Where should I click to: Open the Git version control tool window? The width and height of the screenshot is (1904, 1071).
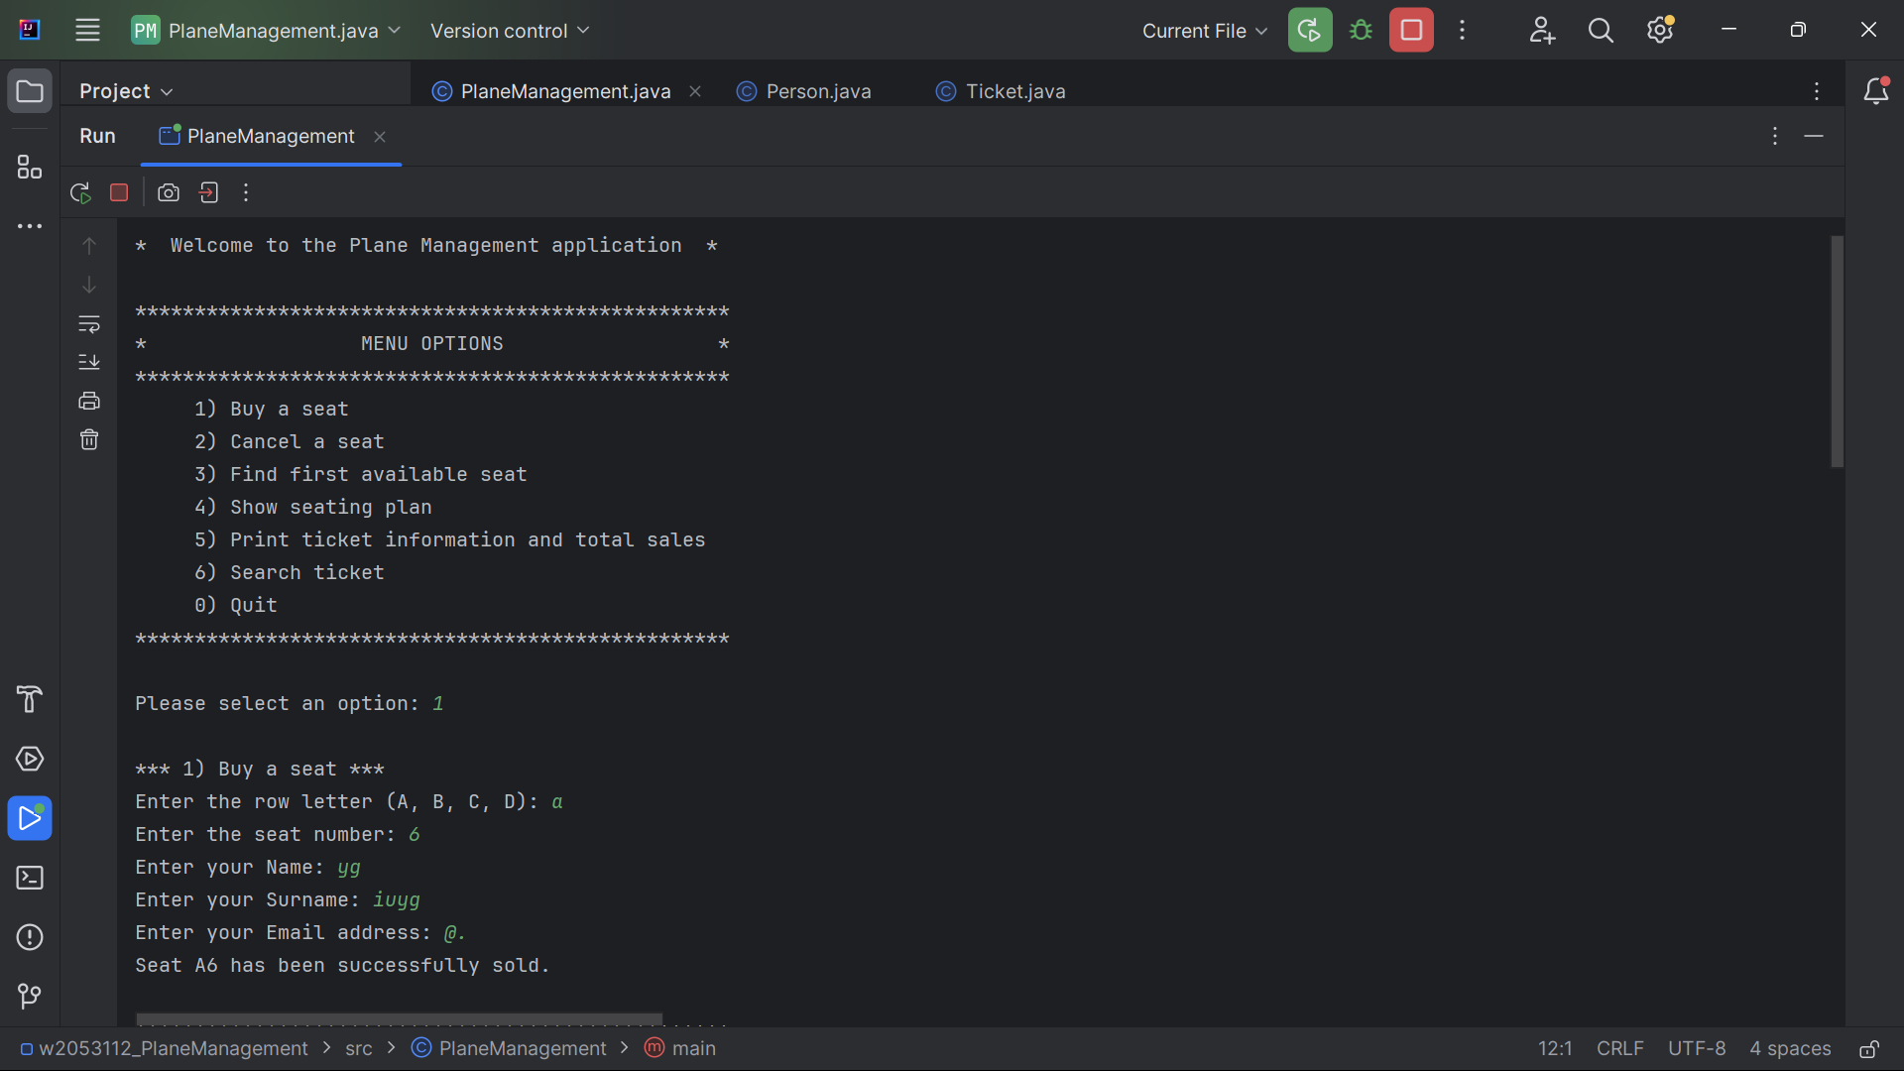pos(30,996)
